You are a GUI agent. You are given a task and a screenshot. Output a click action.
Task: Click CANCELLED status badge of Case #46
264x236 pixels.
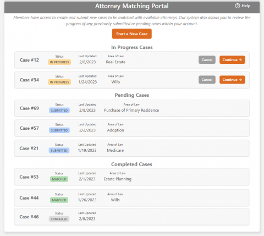click(x=59, y=219)
